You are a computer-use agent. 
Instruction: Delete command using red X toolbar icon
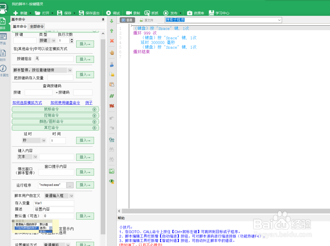[112, 41]
